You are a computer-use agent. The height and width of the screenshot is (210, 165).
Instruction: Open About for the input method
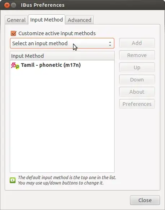pos(137,92)
